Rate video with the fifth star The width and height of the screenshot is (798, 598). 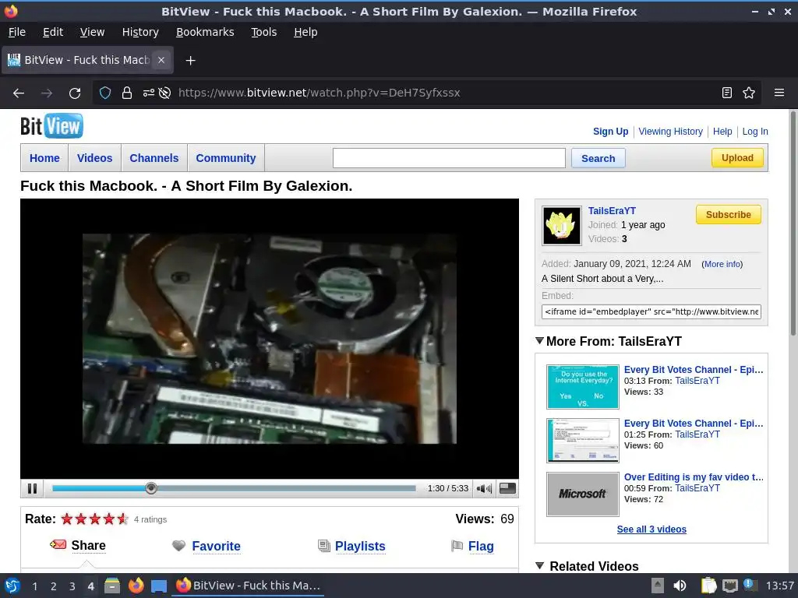tap(122, 519)
